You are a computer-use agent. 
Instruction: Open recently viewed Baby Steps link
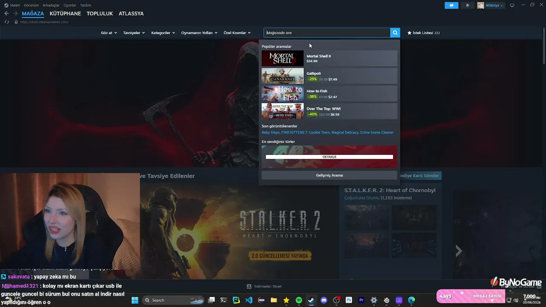270,133
